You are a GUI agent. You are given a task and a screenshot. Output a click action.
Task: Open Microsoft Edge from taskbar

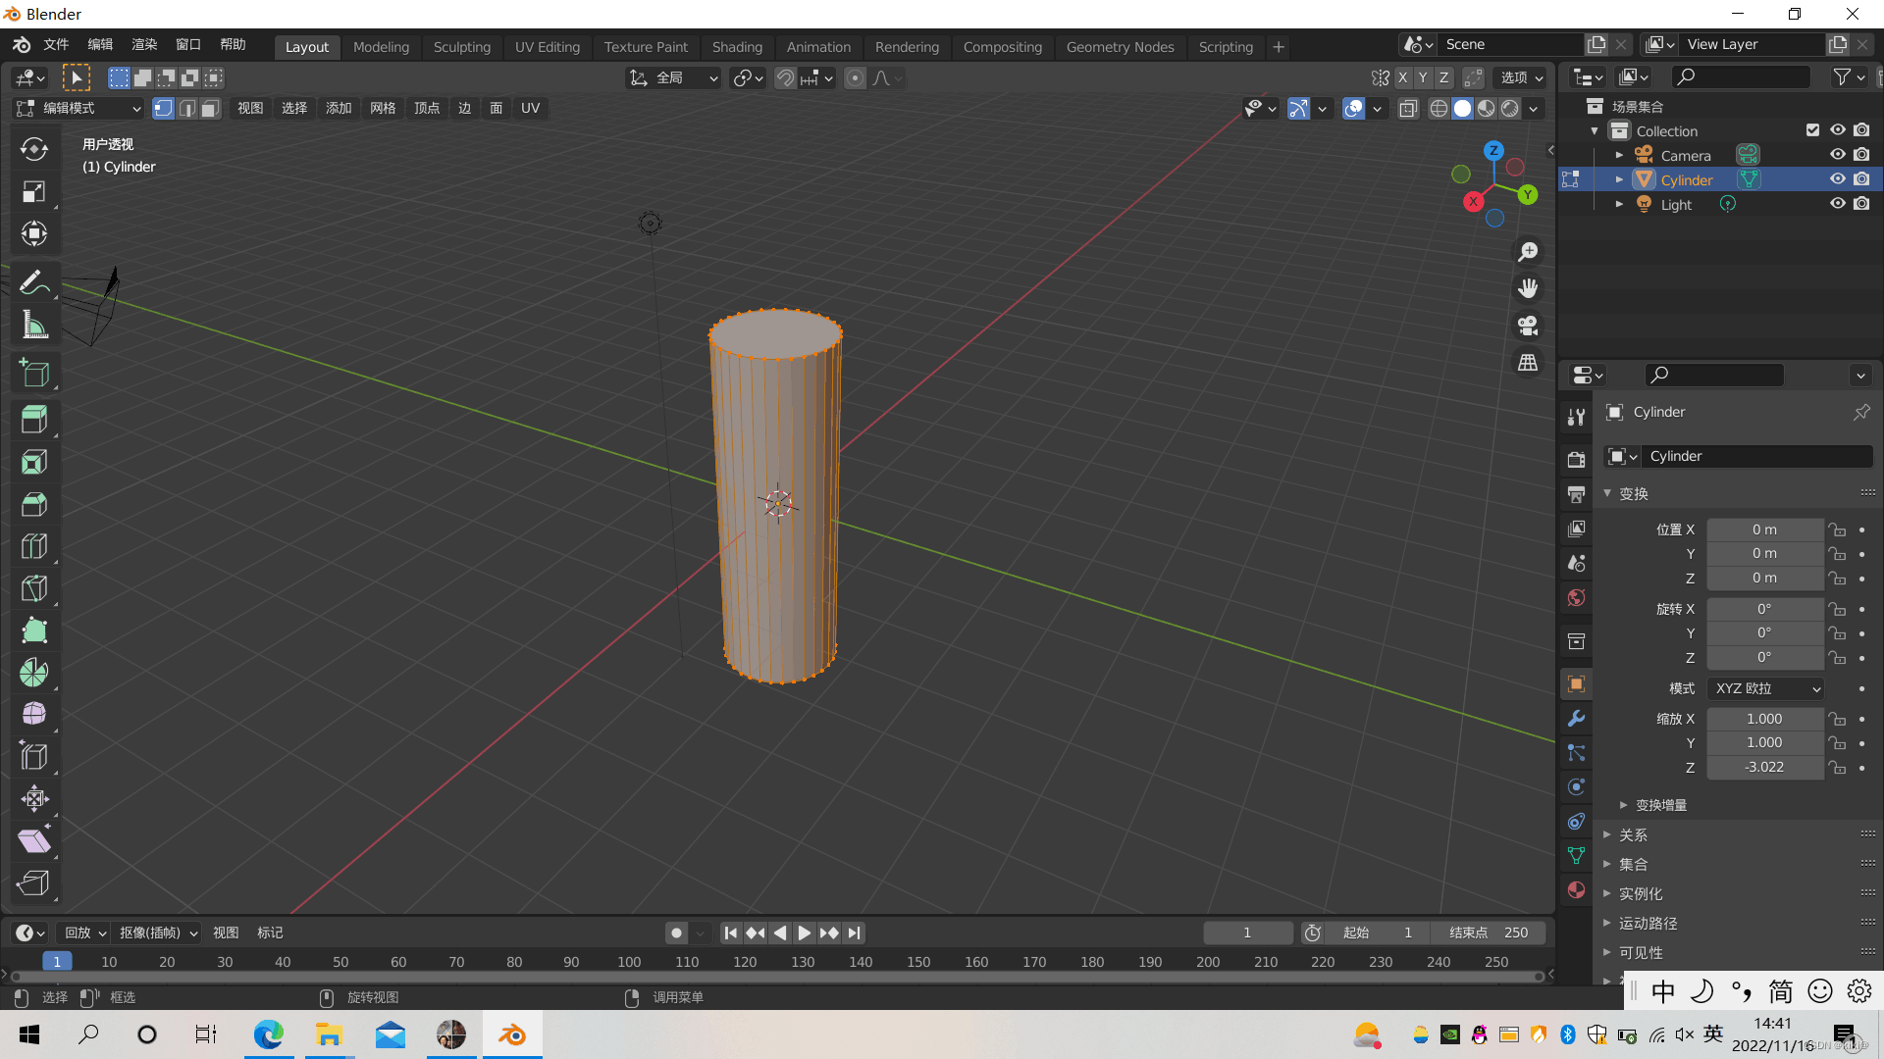pos(268,1034)
